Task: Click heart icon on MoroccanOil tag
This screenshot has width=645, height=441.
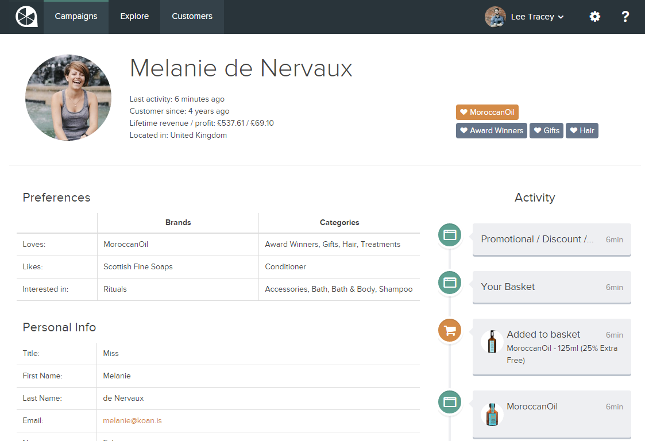Action: (464, 112)
